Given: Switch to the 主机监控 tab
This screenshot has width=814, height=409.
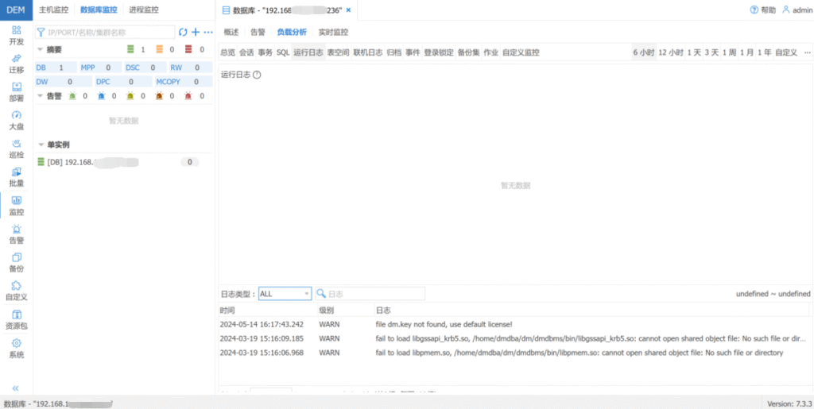Looking at the screenshot, I should [x=54, y=10].
